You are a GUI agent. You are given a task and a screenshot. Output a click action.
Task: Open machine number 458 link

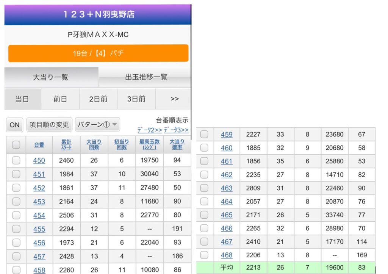39,270
